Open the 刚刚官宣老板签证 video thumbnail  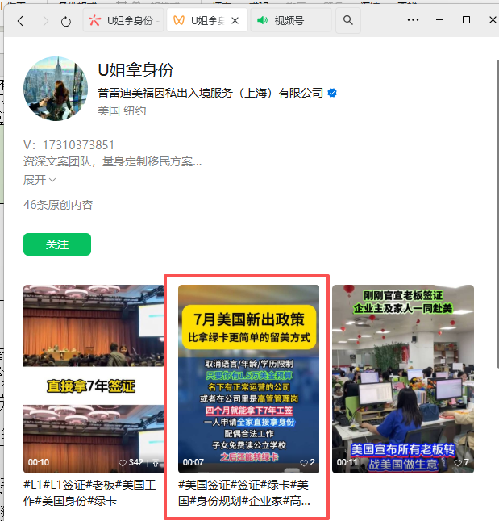(x=403, y=379)
